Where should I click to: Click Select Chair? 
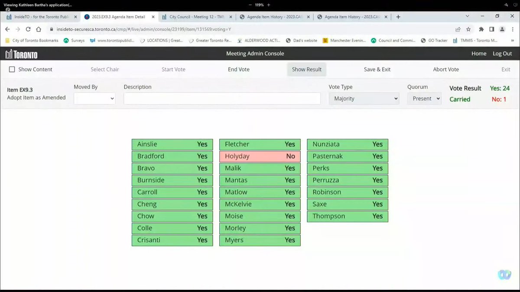pos(105,69)
